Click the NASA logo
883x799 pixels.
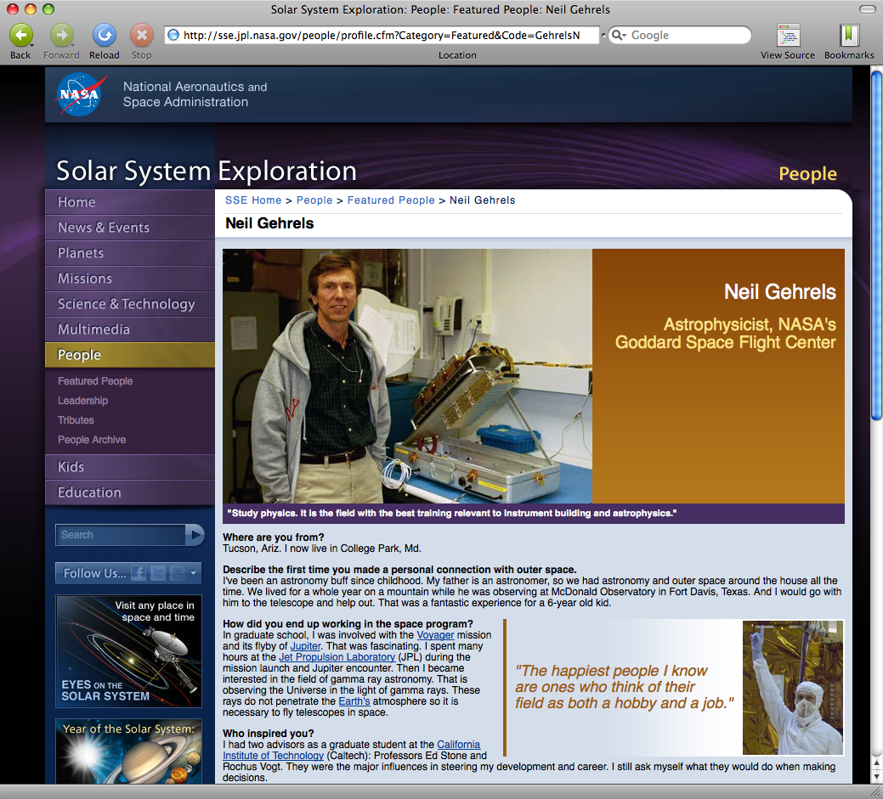pyautogui.click(x=80, y=94)
